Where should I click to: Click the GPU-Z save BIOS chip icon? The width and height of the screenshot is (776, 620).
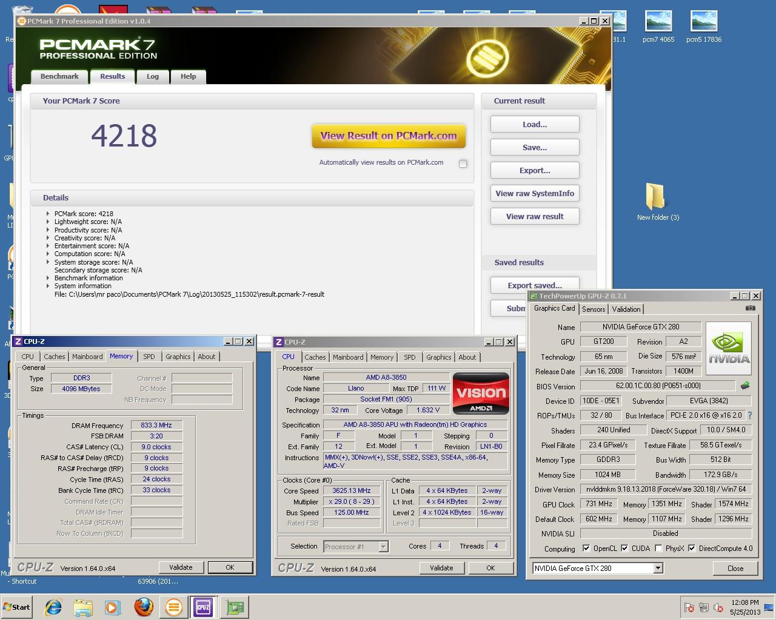(x=745, y=385)
